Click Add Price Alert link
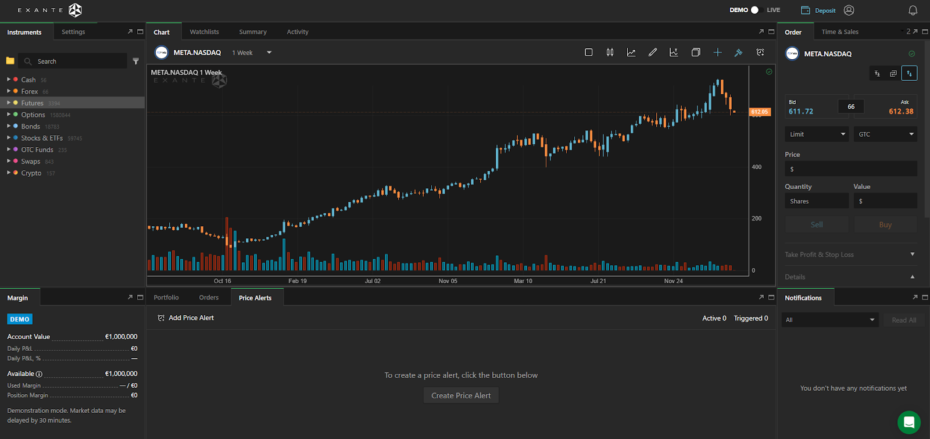Screen dimensions: 930x439 (191, 318)
